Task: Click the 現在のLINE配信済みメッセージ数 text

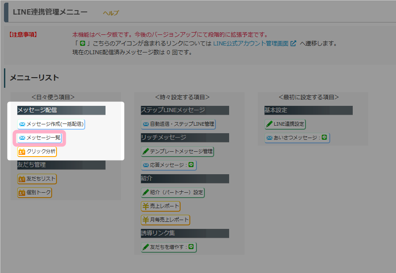Action: click(132, 52)
